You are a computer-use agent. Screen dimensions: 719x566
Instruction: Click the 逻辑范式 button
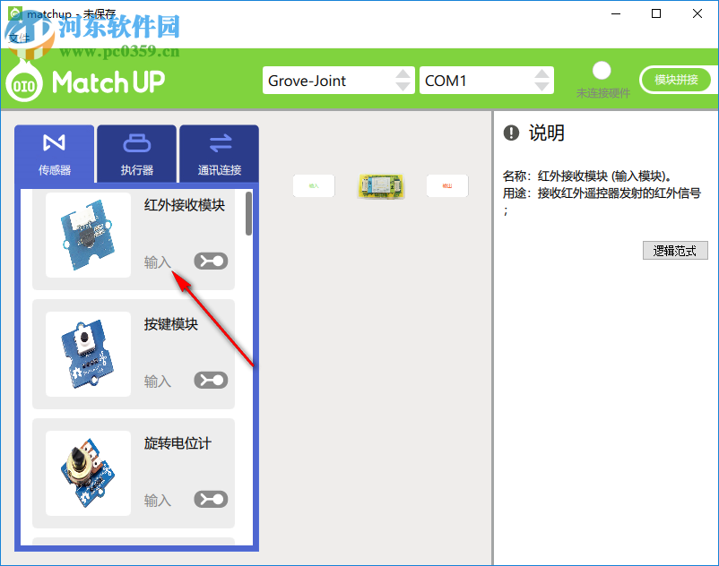[x=675, y=250]
